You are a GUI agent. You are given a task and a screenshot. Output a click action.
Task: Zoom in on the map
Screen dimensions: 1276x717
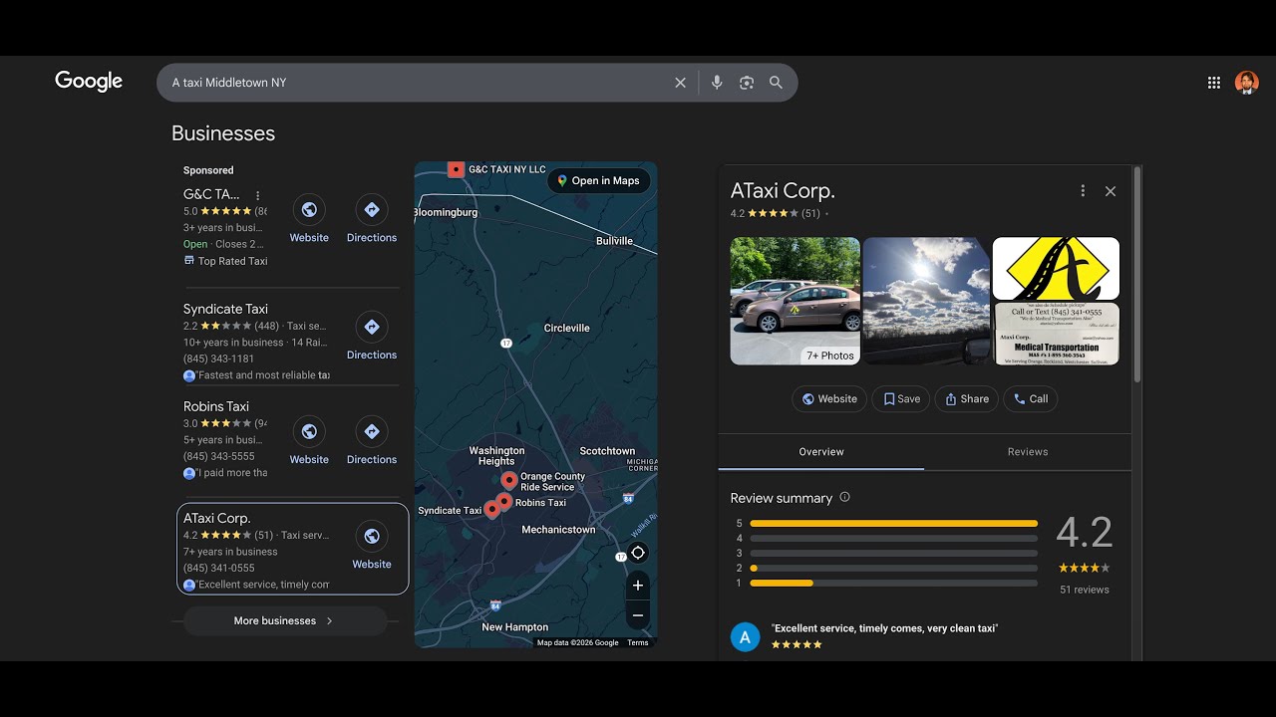click(638, 585)
